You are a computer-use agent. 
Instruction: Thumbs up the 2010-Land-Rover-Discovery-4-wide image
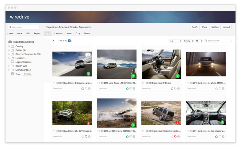click(x=82, y=88)
